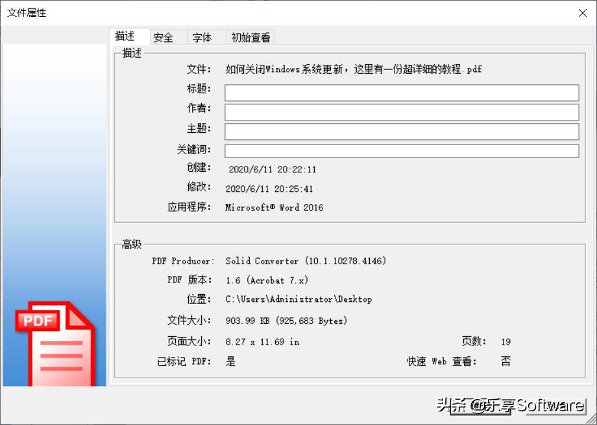Click Solid Converter (10.1.10278.4146) producer value
The image size is (597, 425).
(x=306, y=261)
